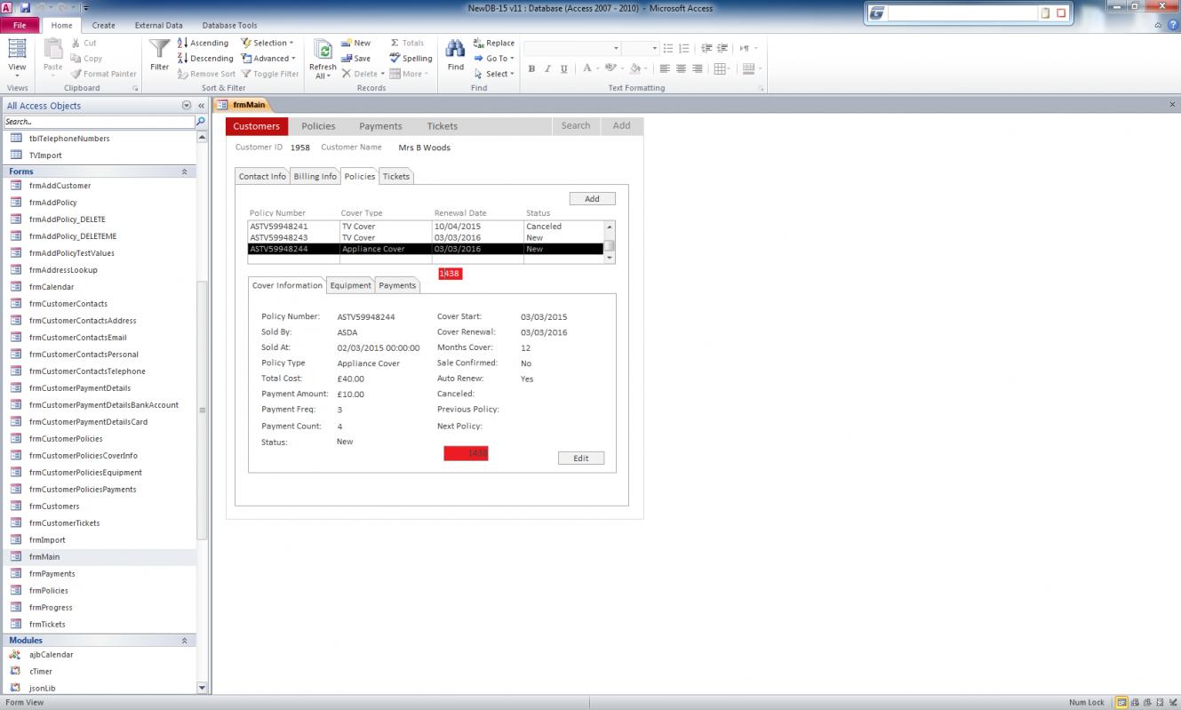This screenshot has height=710, width=1181.
Task: Switch to the External Data ribbon tab
Action: (x=158, y=26)
